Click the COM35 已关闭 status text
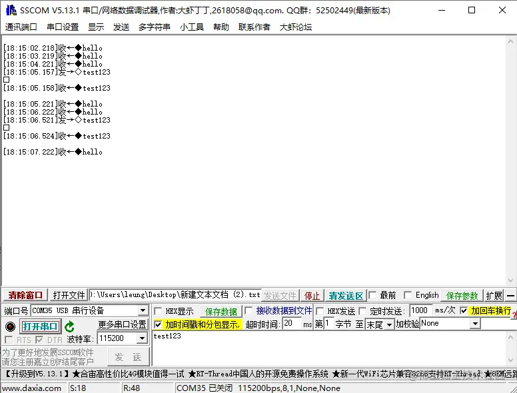Screen dimensions: 517x393 pos(205,388)
